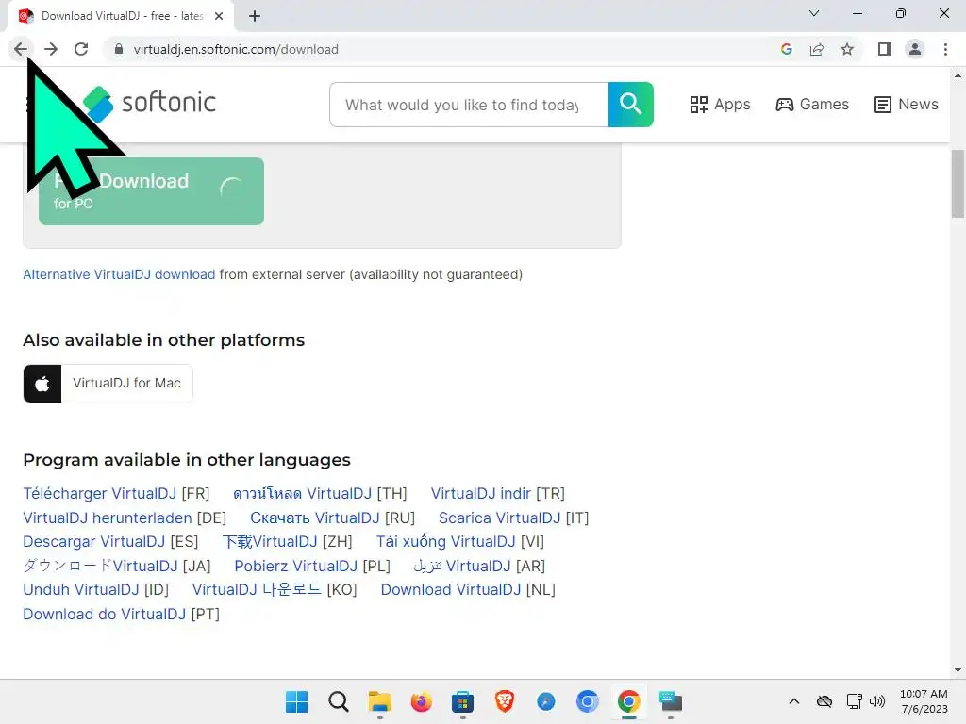The width and height of the screenshot is (966, 724).
Task: Open Microsoft Store from taskbar
Action: click(x=462, y=701)
